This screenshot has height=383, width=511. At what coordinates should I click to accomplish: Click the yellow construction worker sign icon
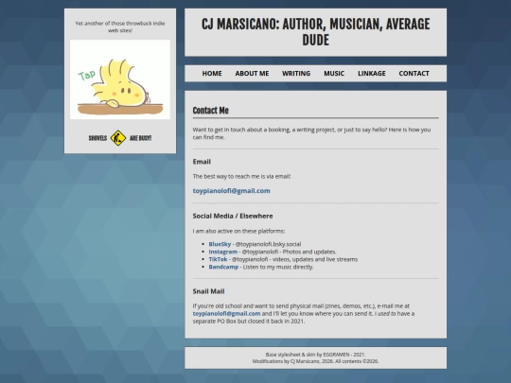pos(118,138)
